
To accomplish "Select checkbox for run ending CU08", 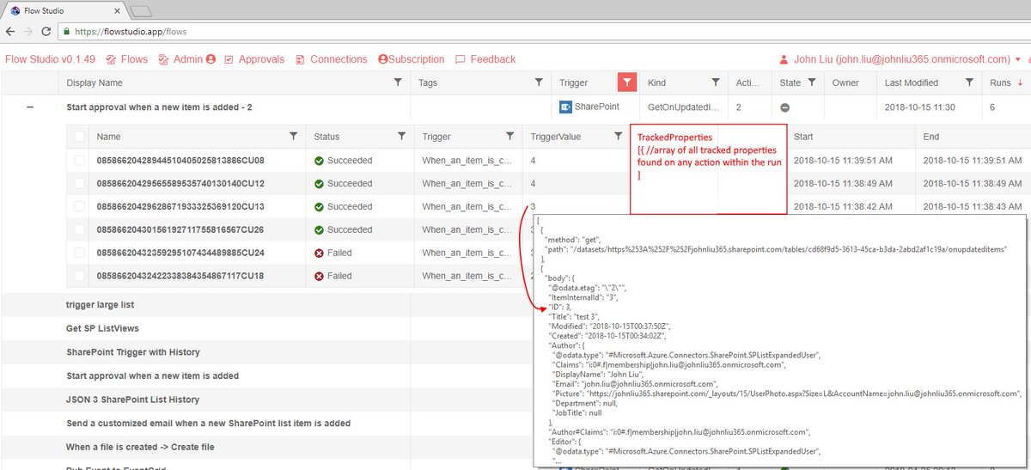I will 80,161.
